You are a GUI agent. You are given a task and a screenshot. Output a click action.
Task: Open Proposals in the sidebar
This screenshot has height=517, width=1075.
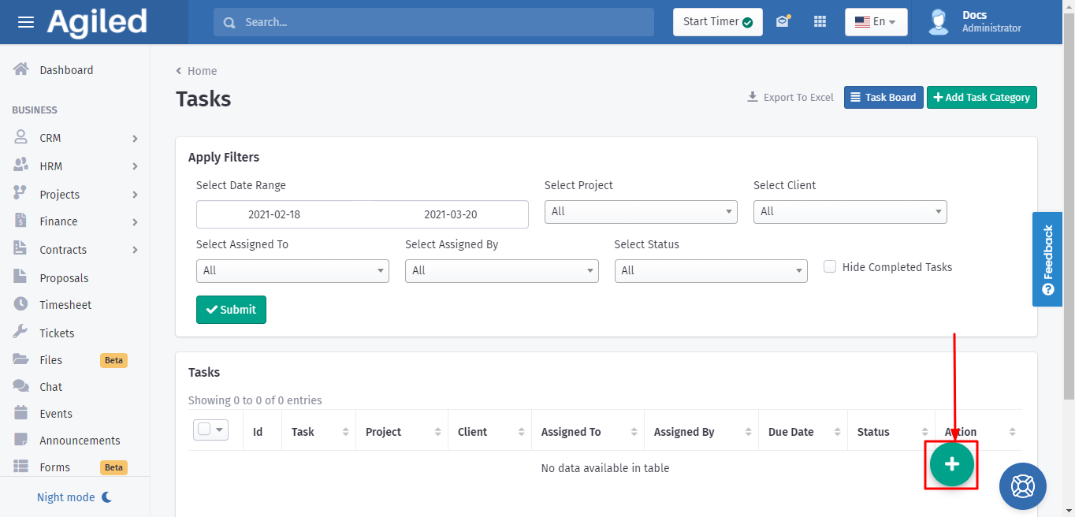tap(64, 278)
